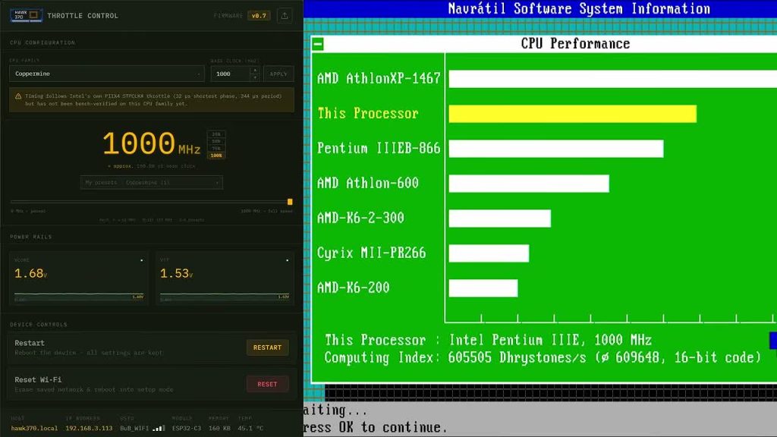Click the VCORE voltage history graph
The height and width of the screenshot is (437, 777).
pos(79,297)
